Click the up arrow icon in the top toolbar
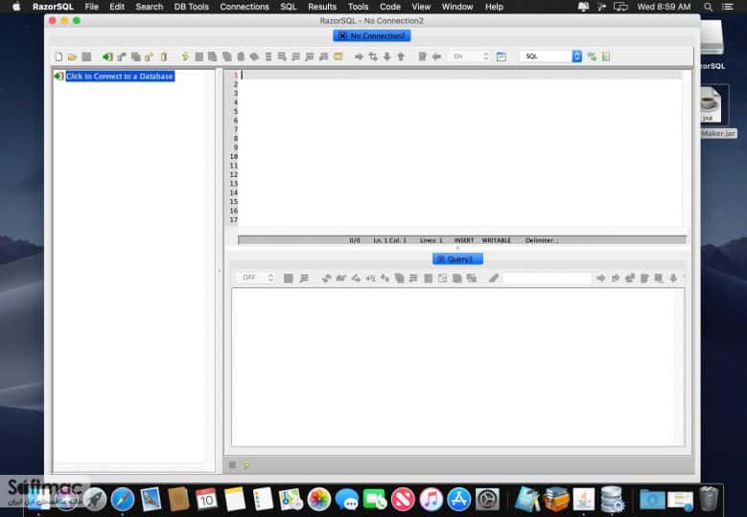747x517 pixels. tap(401, 56)
